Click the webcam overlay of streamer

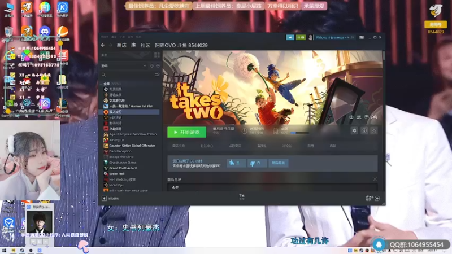tap(30, 160)
